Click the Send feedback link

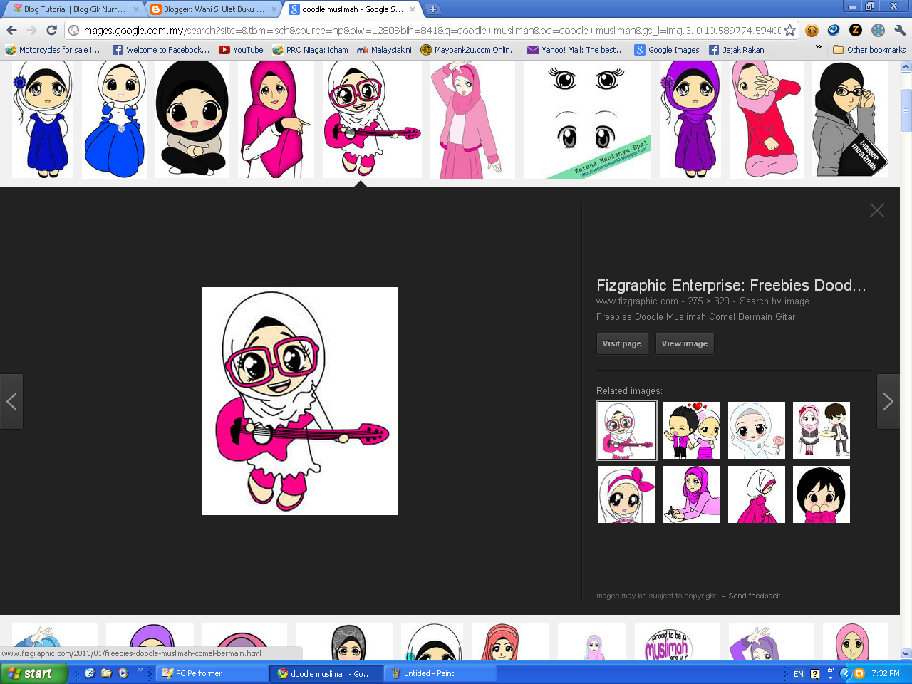tap(755, 596)
